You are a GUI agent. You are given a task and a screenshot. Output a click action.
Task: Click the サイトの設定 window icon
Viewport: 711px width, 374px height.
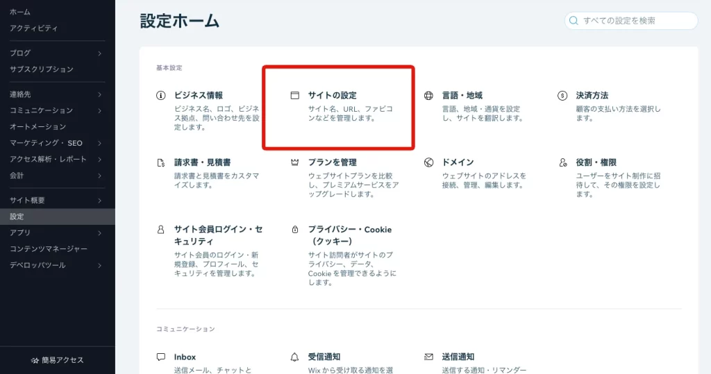point(294,96)
